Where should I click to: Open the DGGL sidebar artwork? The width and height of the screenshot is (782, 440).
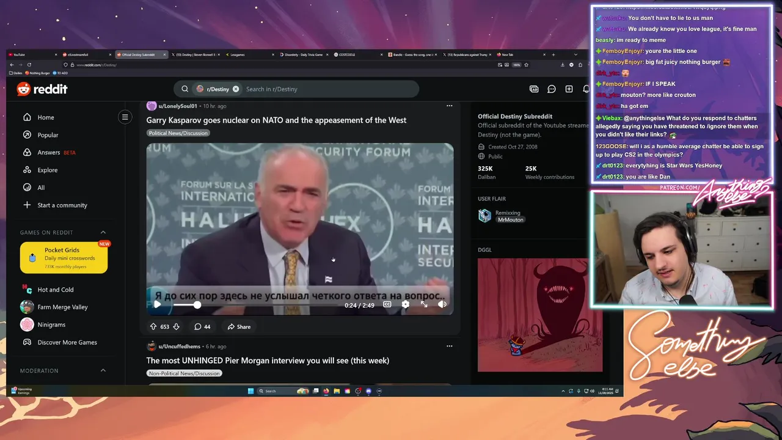click(540, 315)
